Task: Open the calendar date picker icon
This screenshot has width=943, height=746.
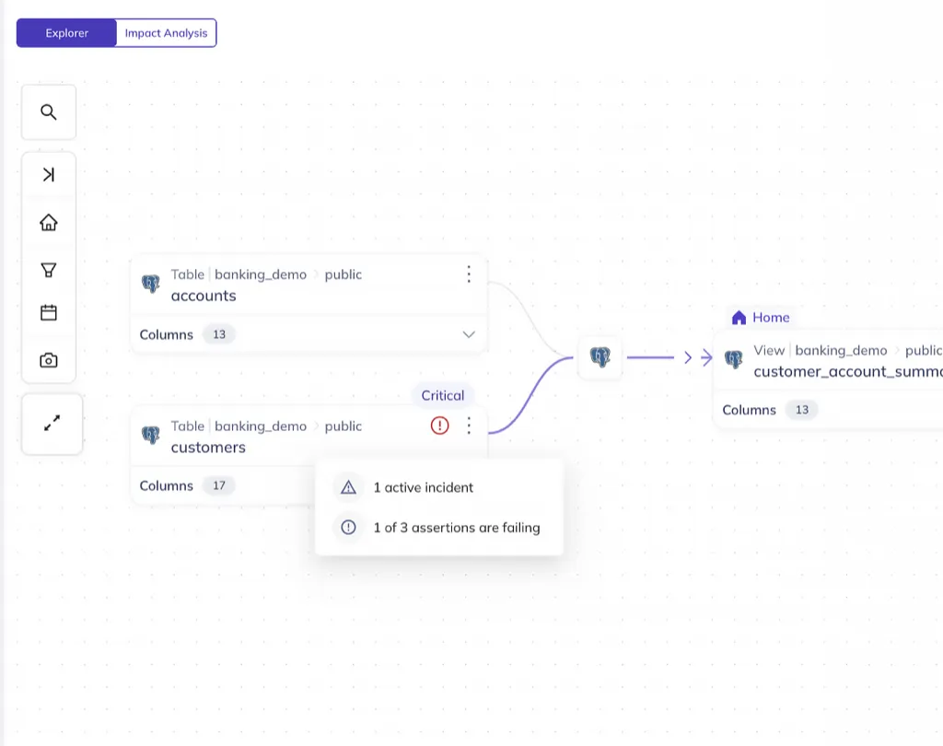Action: tap(49, 313)
